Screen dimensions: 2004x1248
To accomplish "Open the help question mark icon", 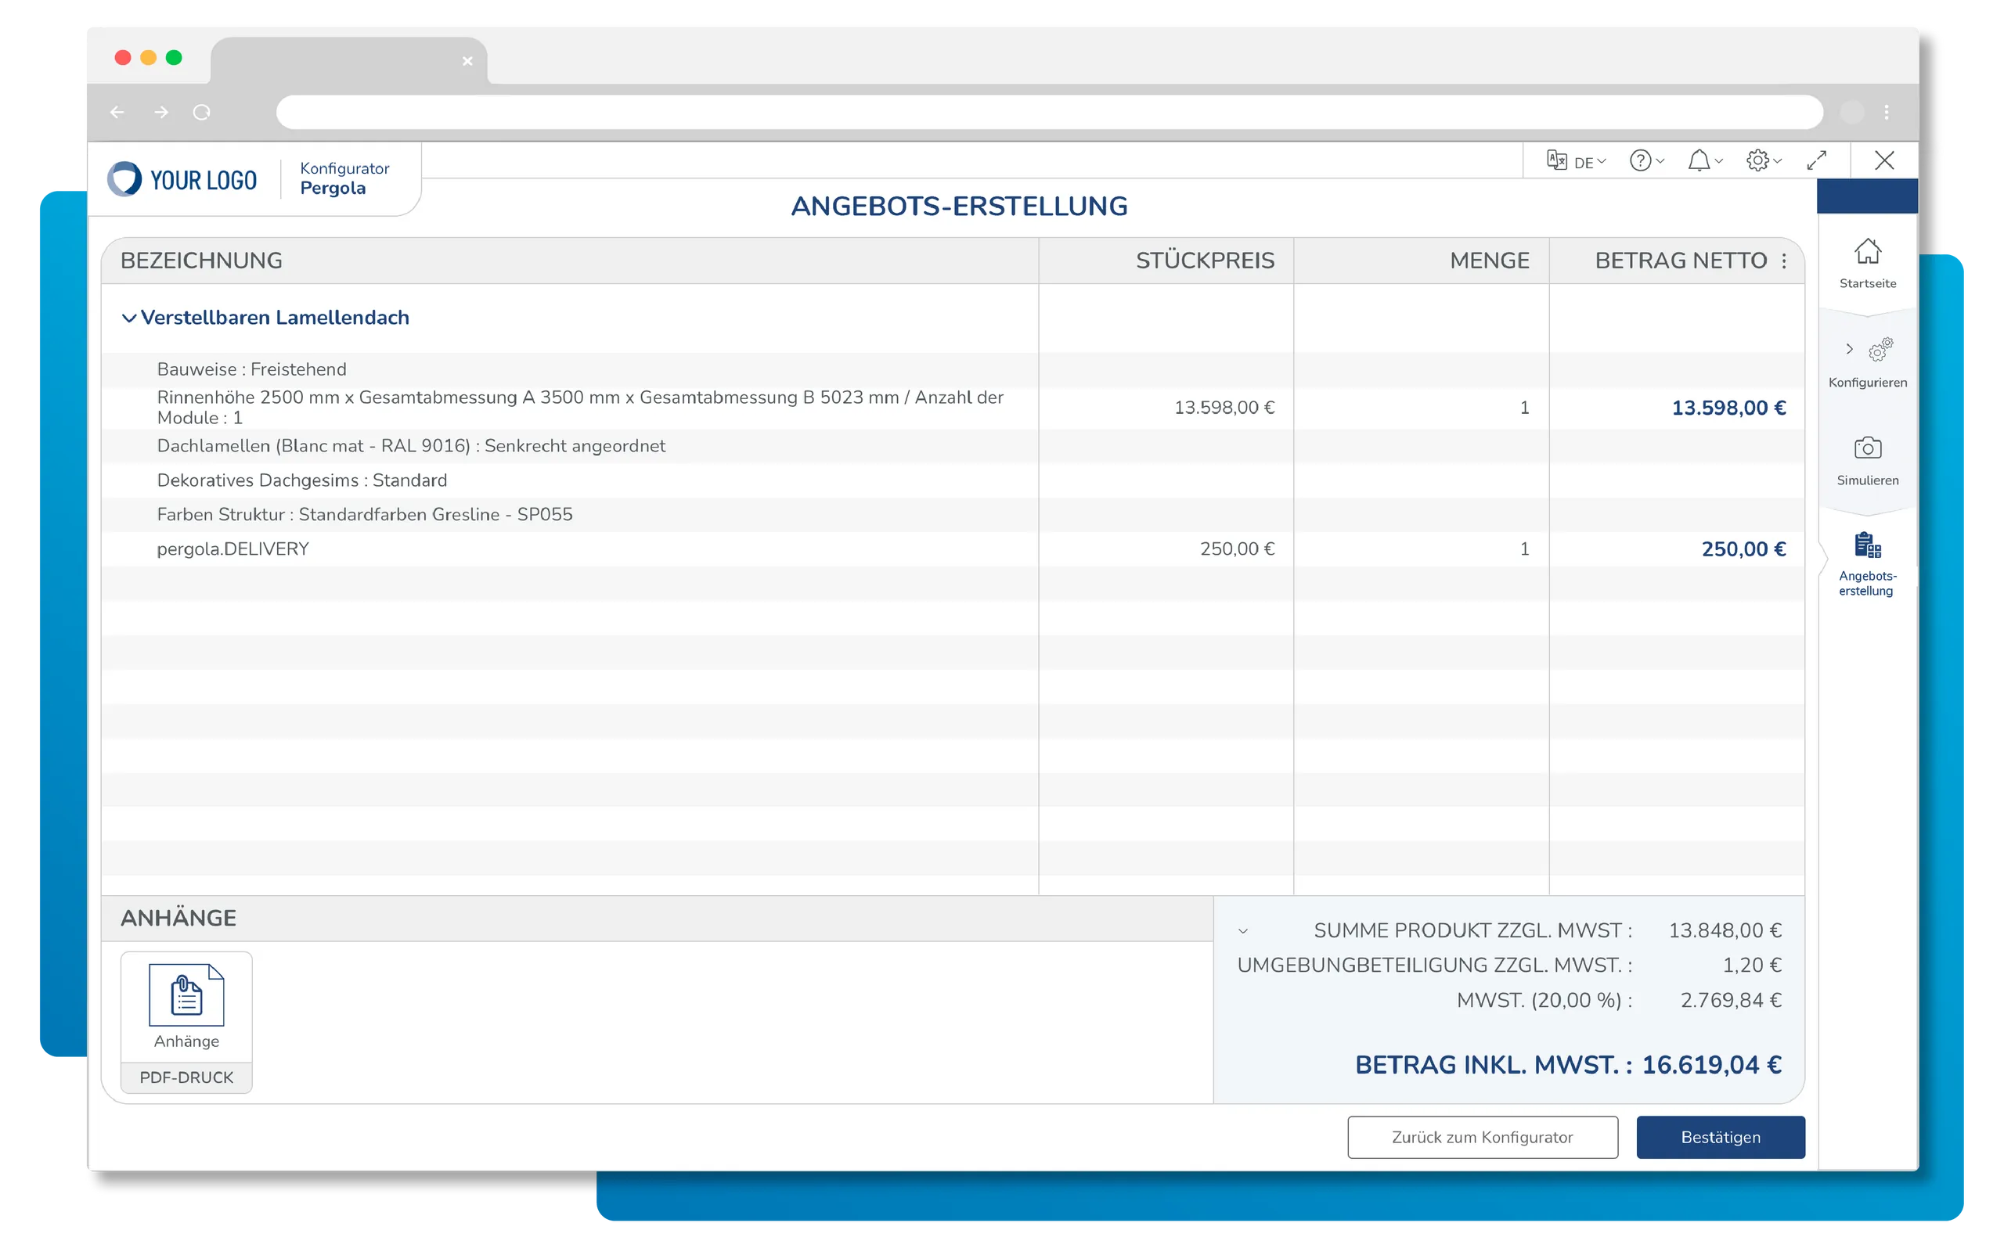I will pos(1641,160).
